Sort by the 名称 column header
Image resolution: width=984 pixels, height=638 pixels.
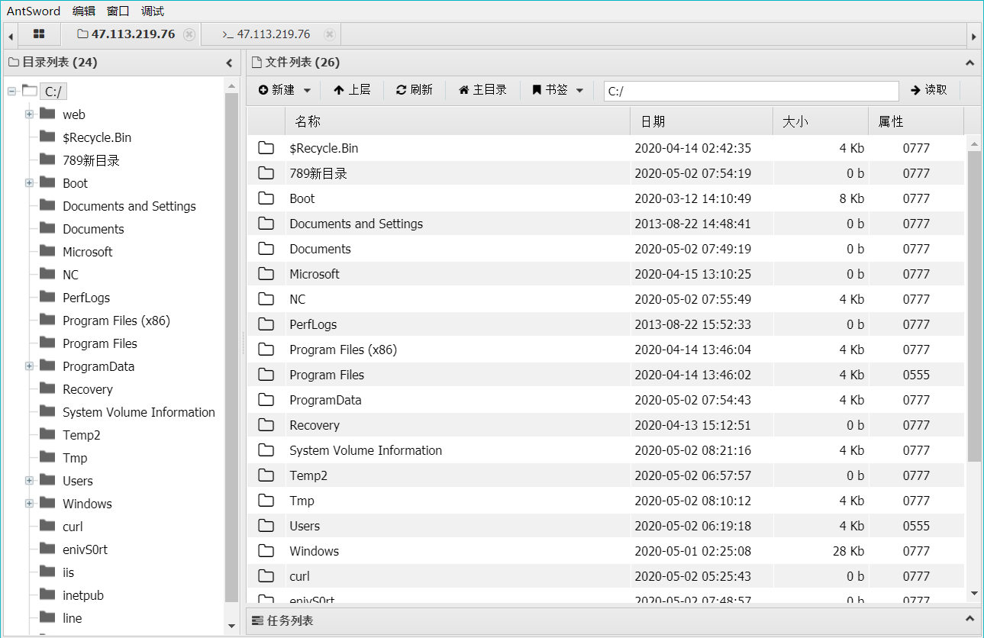tap(457, 121)
